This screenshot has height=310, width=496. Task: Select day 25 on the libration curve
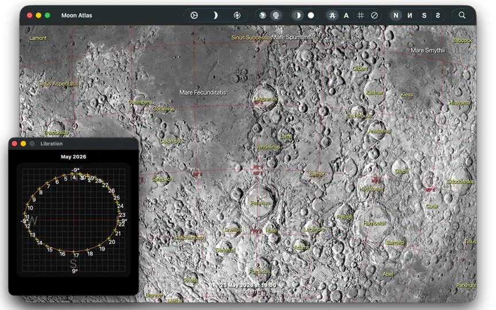[x=117, y=197]
